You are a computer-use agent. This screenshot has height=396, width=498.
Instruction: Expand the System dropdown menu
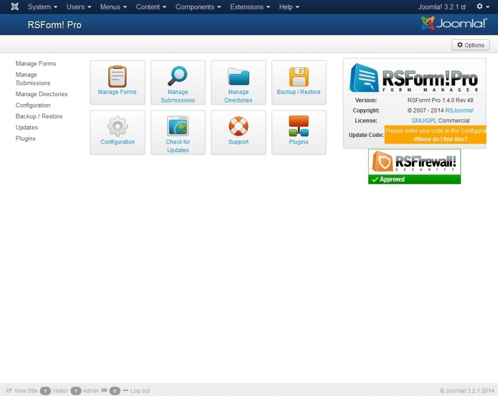(42, 7)
